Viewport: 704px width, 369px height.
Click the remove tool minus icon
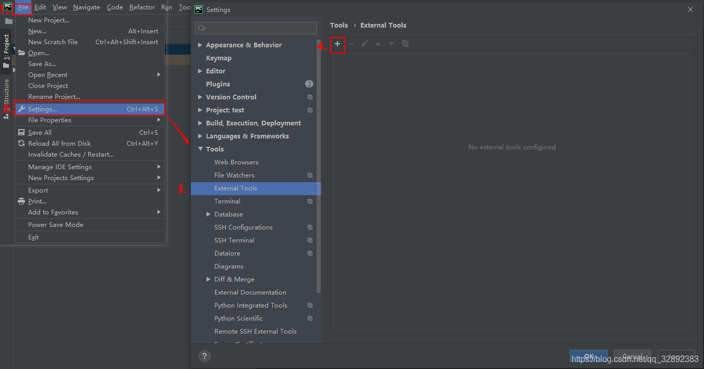tap(351, 44)
